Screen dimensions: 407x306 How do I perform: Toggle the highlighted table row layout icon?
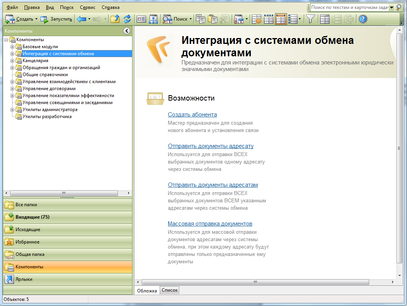pos(281,19)
